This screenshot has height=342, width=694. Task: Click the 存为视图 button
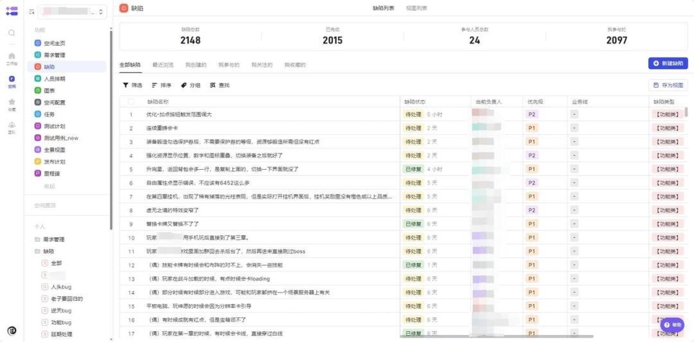point(668,85)
